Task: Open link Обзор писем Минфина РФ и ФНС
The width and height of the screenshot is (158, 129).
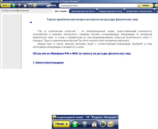Action: [x=82, y=54]
